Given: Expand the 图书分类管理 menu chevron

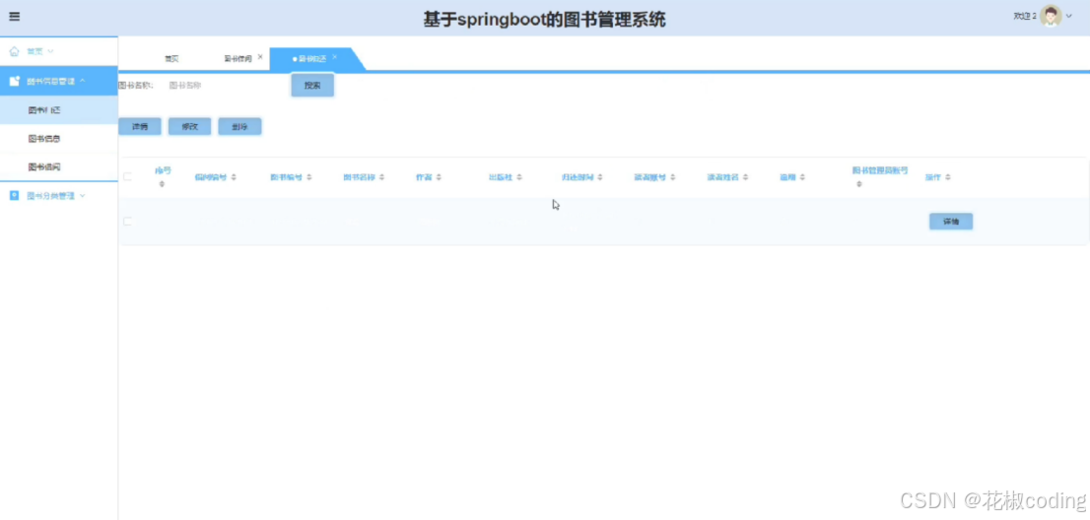Looking at the screenshot, I should click(x=82, y=196).
